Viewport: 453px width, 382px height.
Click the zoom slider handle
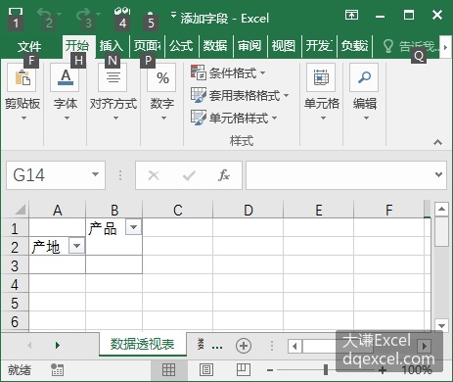325,370
